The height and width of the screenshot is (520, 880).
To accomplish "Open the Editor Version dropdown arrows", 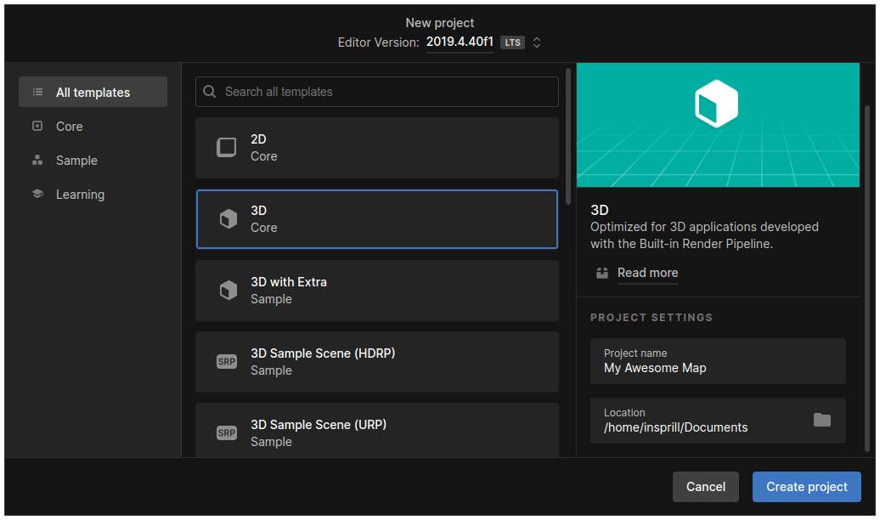I will pyautogui.click(x=537, y=42).
